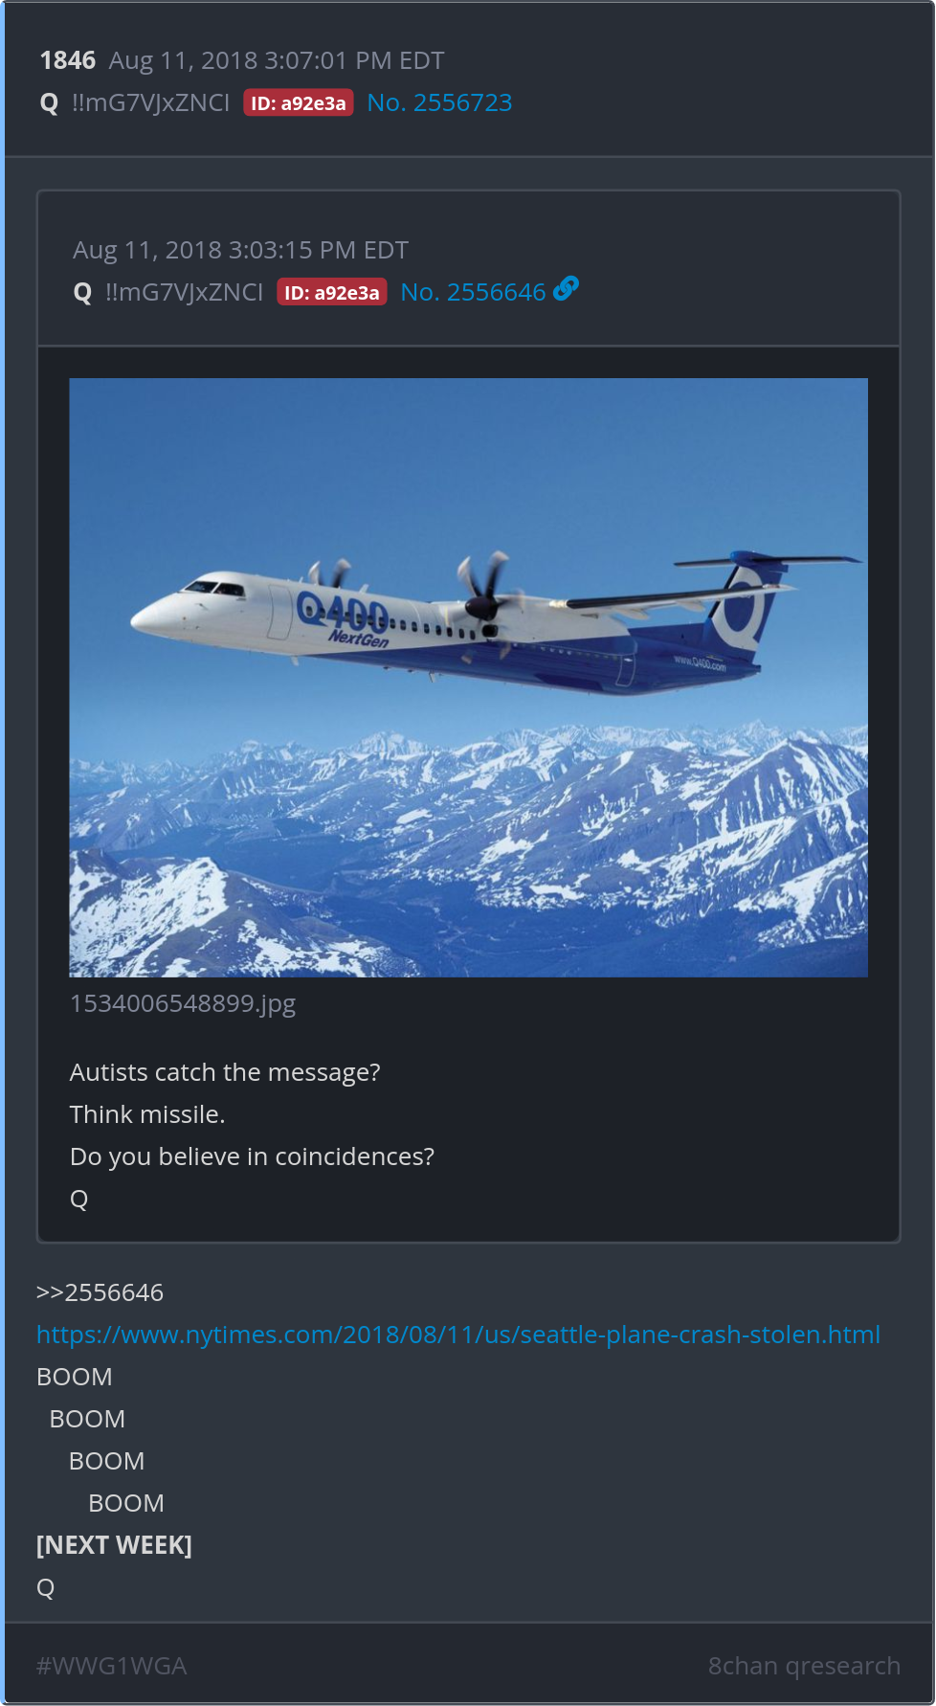
Task: Click 'Autists catch the message?' text
Action: (x=225, y=1072)
